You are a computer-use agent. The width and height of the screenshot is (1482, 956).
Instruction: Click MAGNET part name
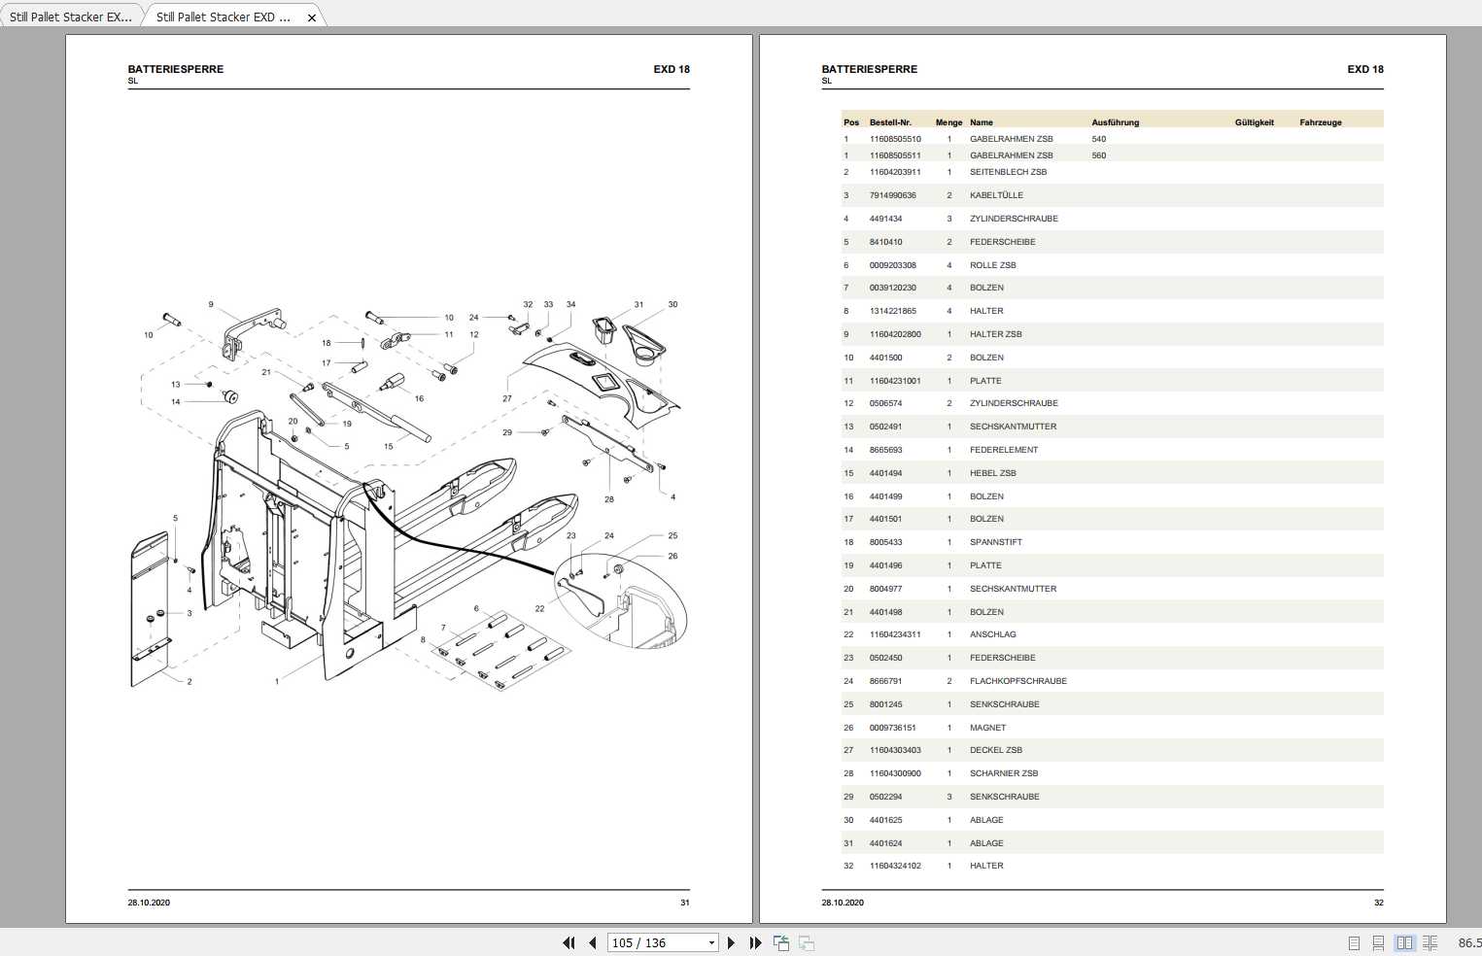[987, 728]
